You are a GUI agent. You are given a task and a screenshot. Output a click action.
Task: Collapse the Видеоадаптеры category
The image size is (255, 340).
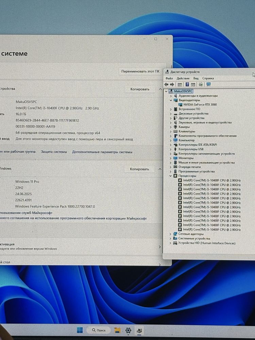[171, 100]
